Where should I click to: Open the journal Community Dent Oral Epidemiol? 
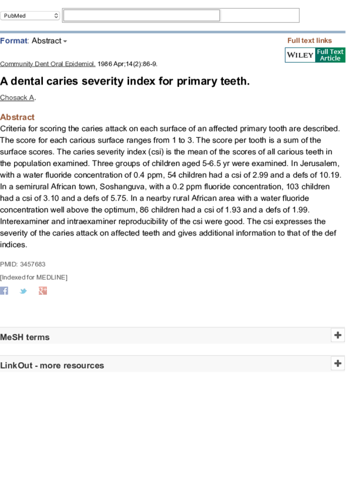click(46, 63)
